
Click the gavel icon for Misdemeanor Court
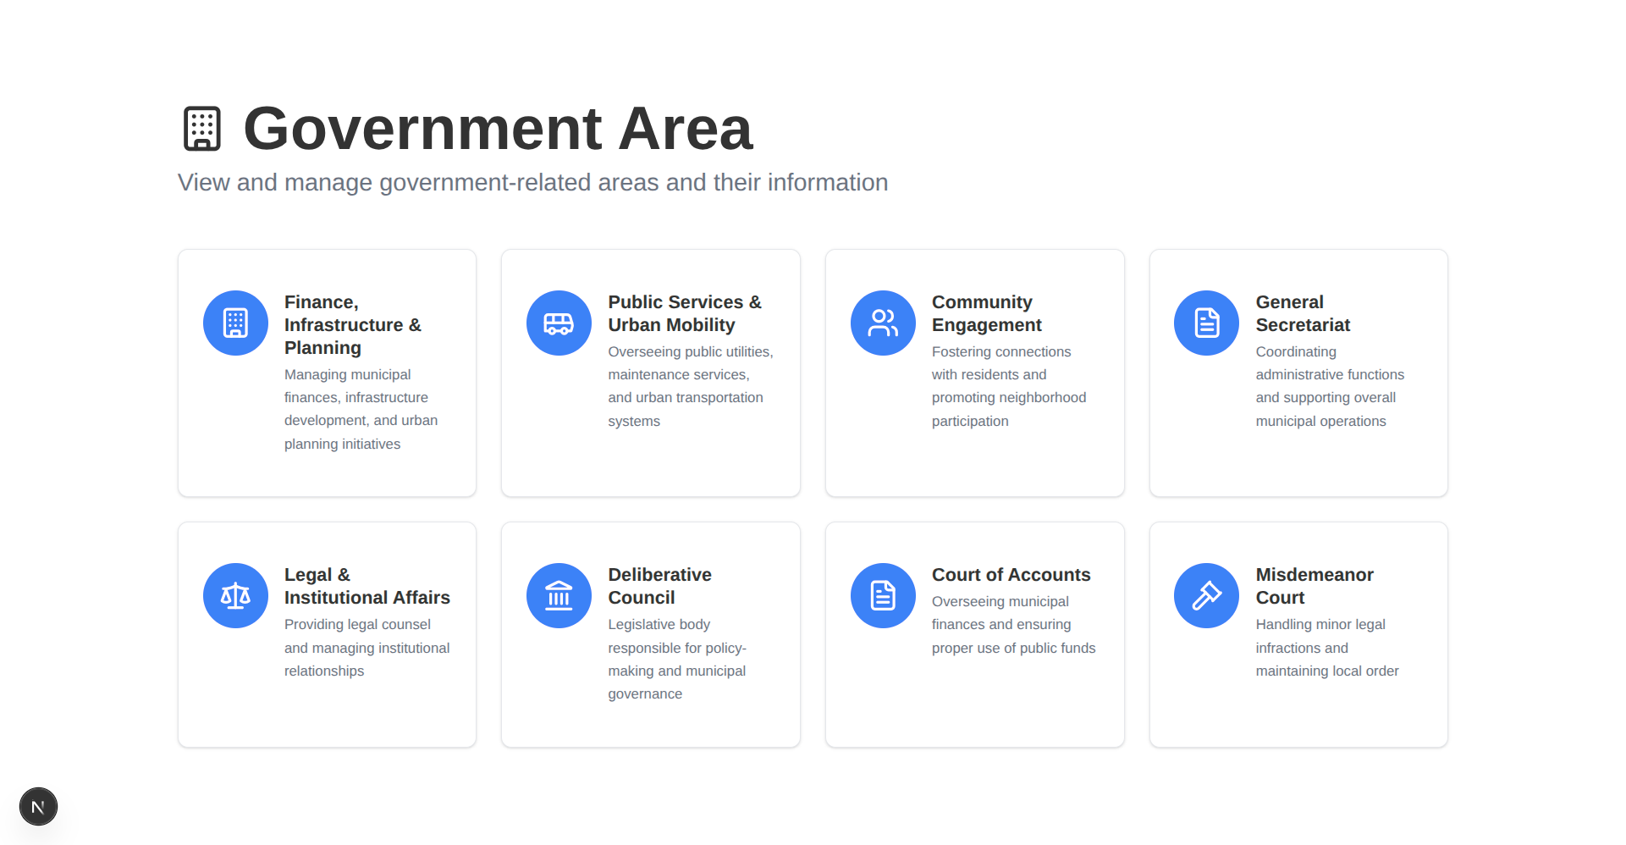[1206, 595]
